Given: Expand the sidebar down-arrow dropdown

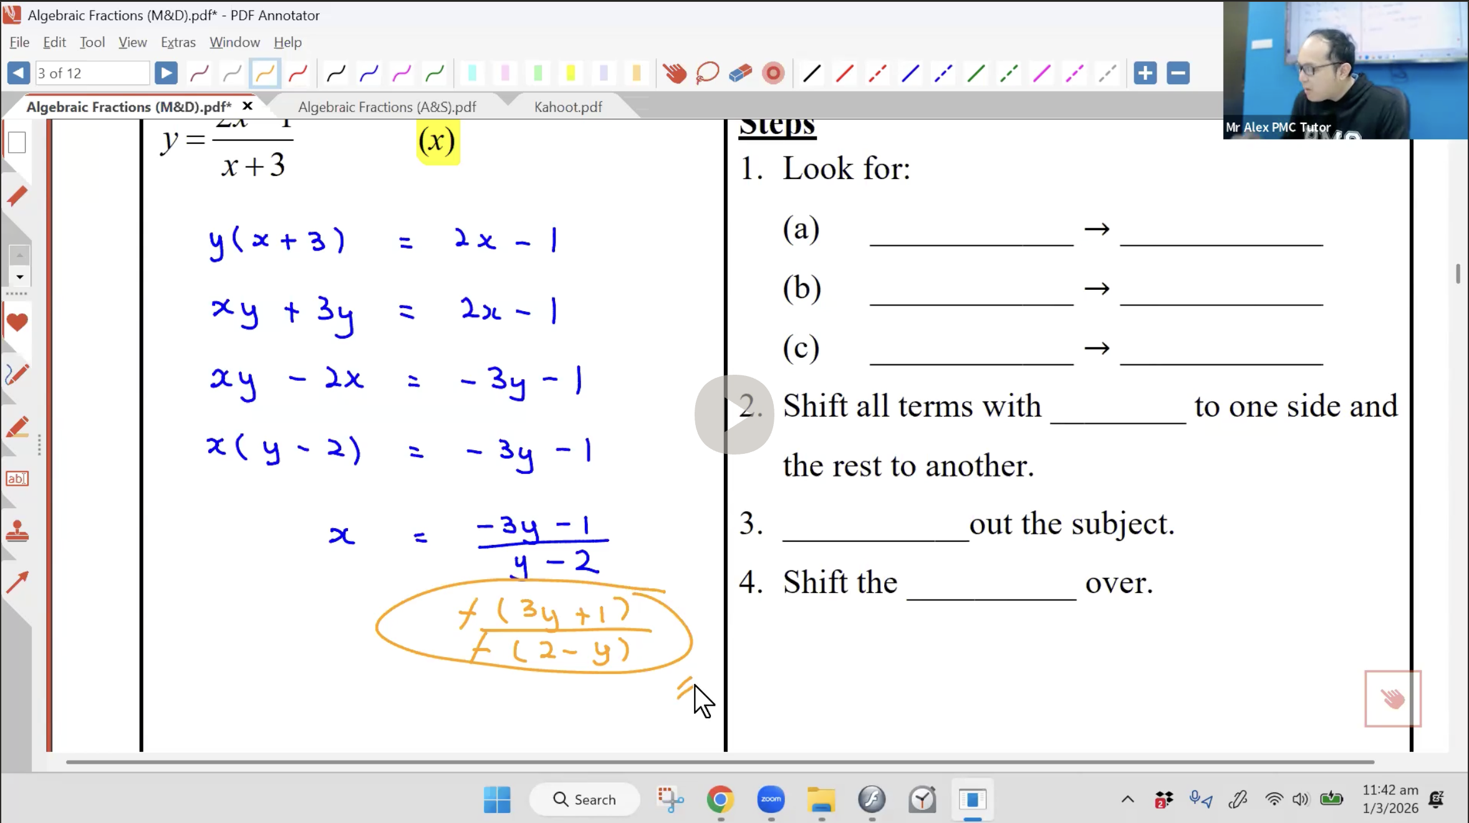Looking at the screenshot, I should [19, 277].
